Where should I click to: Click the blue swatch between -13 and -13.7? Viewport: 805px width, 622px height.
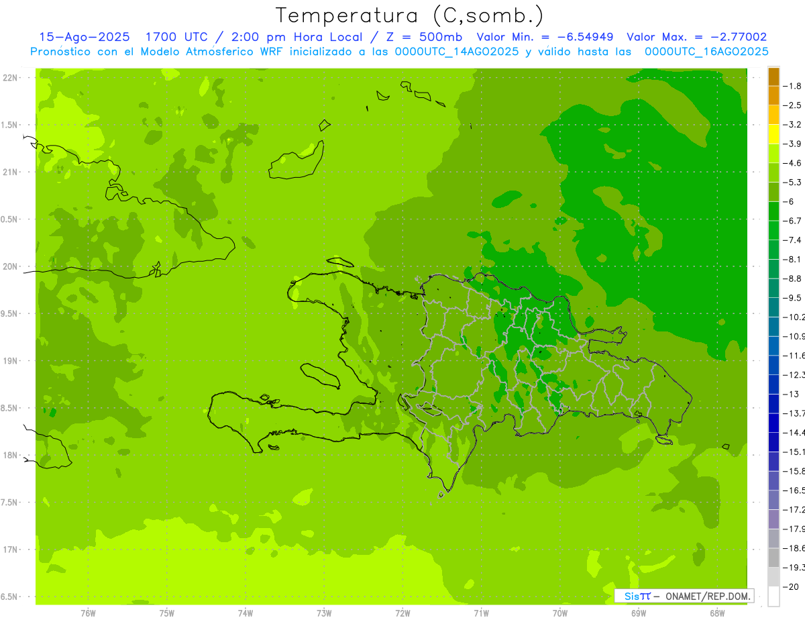tap(773, 403)
